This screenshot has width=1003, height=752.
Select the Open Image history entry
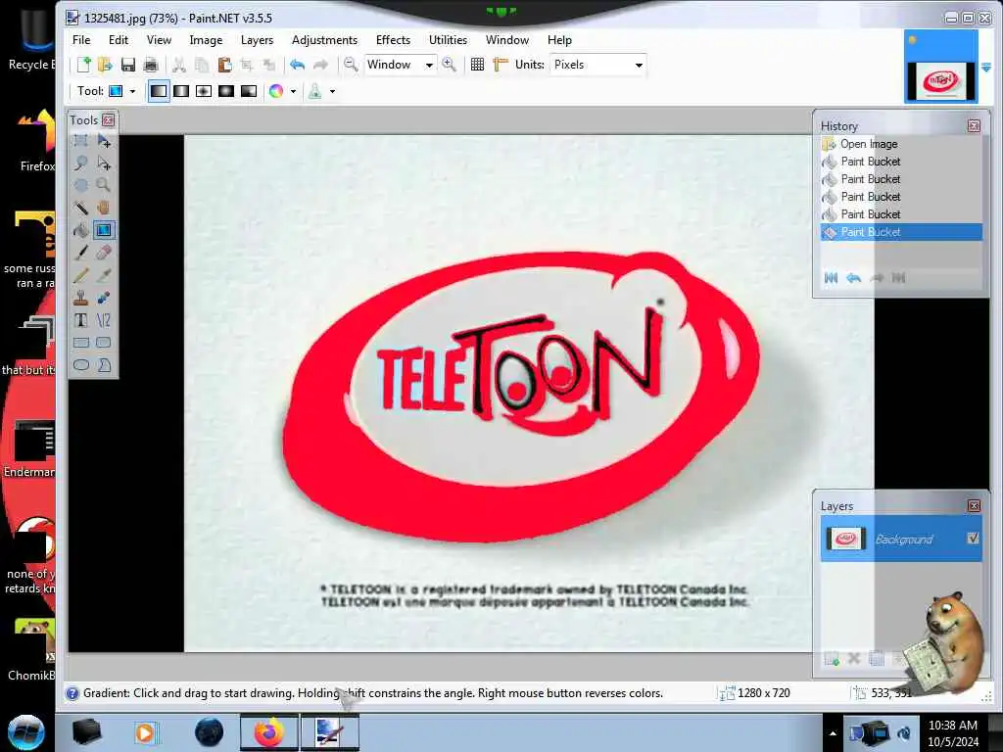901,144
